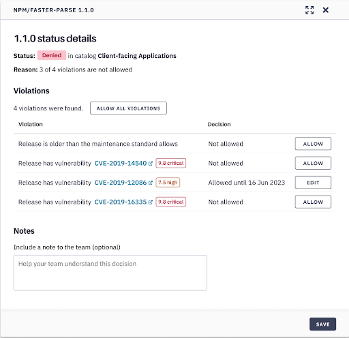Select the Client-facing Applications catalog name
349x338 pixels.
click(137, 56)
